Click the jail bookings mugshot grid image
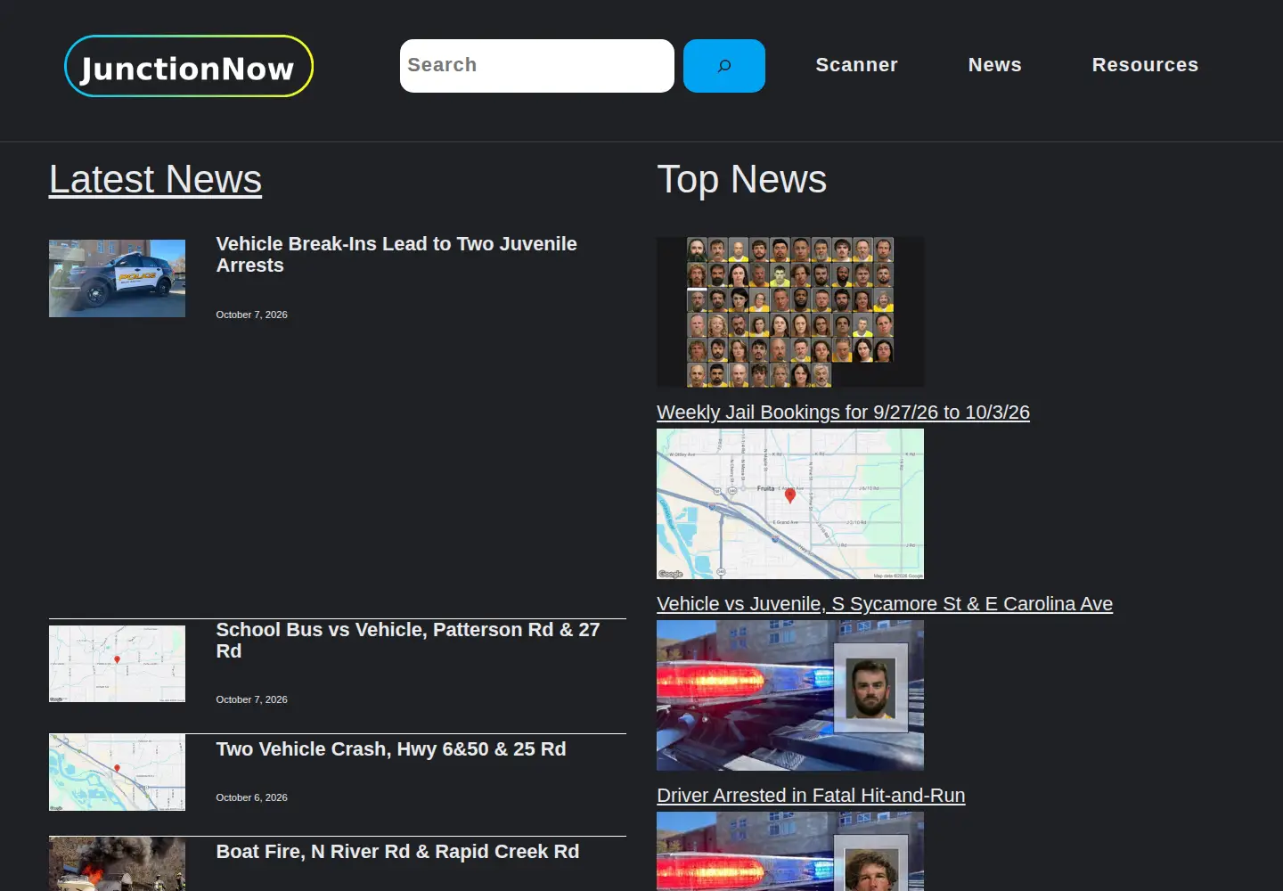 coord(790,312)
